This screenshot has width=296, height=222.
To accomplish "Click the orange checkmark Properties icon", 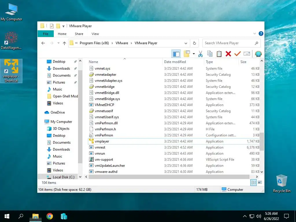I will [x=238, y=54].
